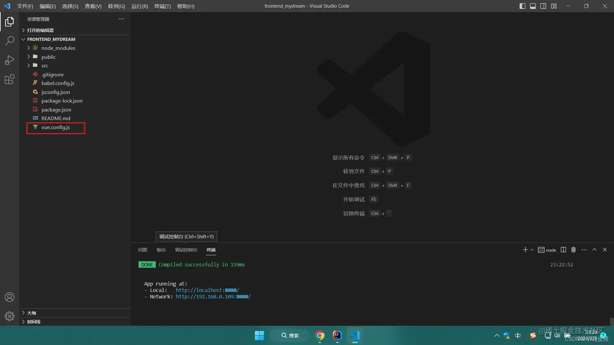Kill terminal with the trash icon
614x345 pixels.
click(x=573, y=250)
